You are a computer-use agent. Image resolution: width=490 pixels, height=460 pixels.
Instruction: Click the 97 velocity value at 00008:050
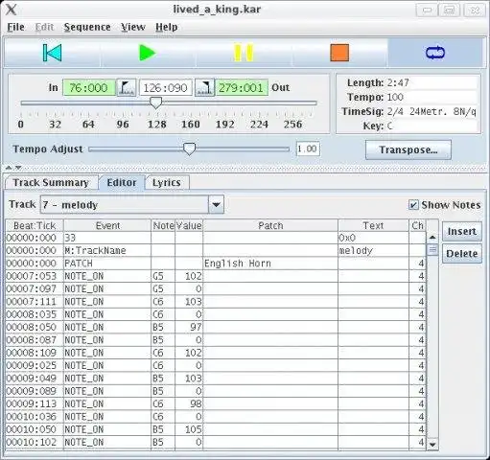tap(189, 328)
